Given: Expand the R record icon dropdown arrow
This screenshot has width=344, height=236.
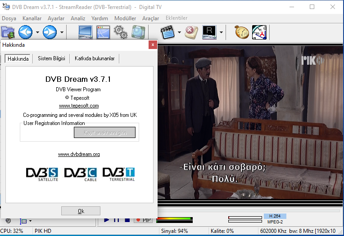Looking at the screenshot, I should (x=221, y=32).
